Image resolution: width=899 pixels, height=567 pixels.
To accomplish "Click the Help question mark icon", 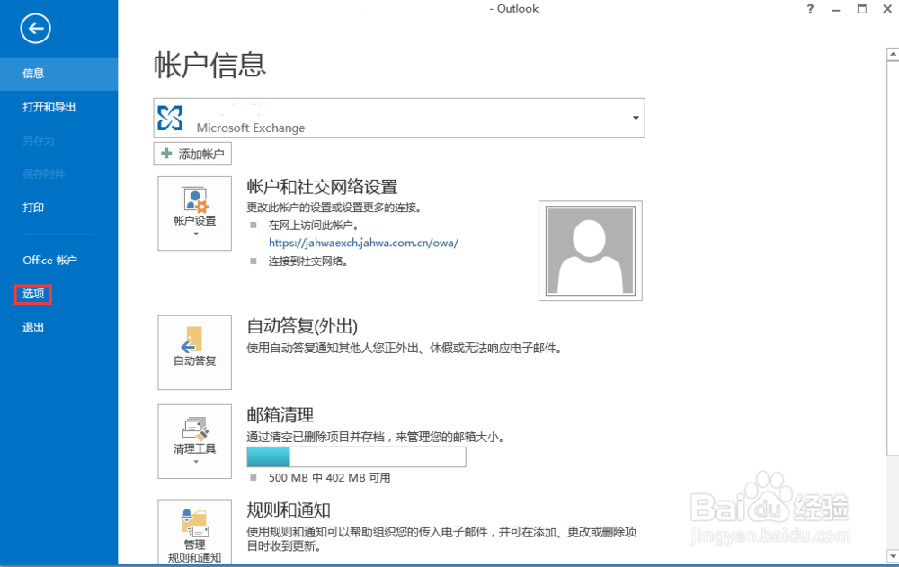I will [x=810, y=9].
